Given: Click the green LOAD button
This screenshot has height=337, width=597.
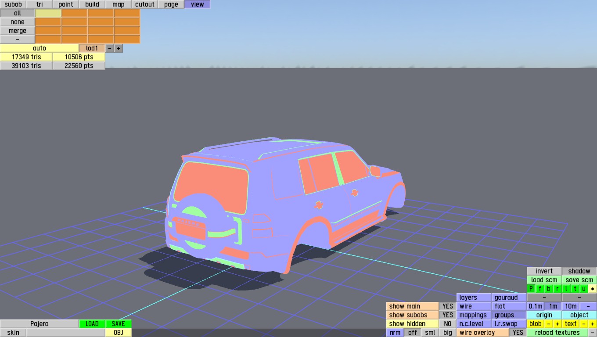Looking at the screenshot, I should coord(92,324).
